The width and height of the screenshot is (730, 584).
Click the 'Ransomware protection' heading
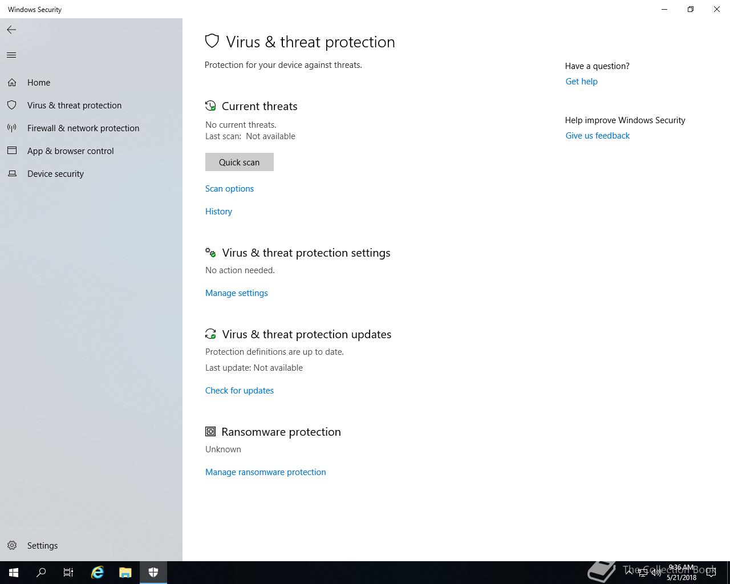[x=281, y=432]
